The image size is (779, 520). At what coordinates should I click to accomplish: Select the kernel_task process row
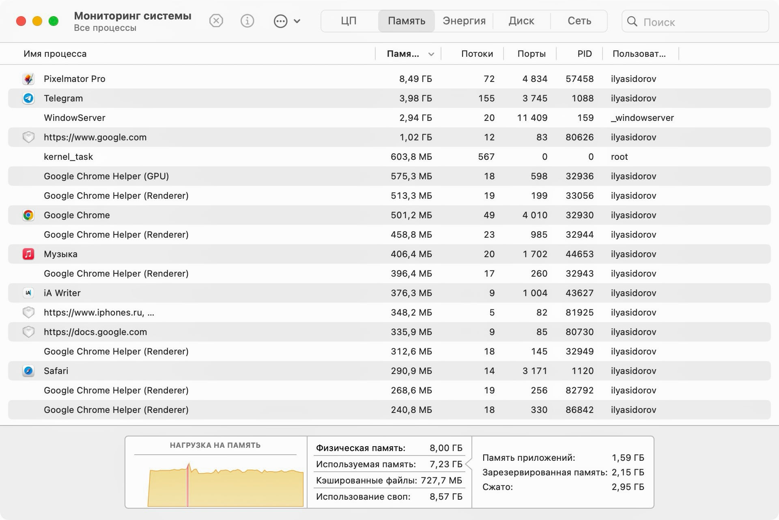(x=203, y=157)
